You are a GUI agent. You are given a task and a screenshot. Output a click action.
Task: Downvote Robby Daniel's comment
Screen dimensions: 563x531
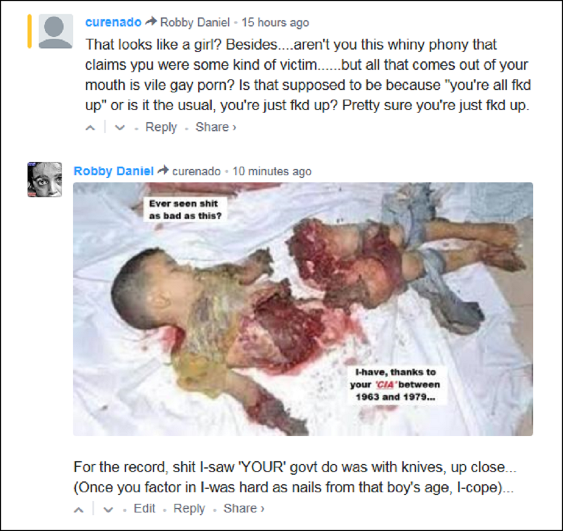click(x=108, y=510)
